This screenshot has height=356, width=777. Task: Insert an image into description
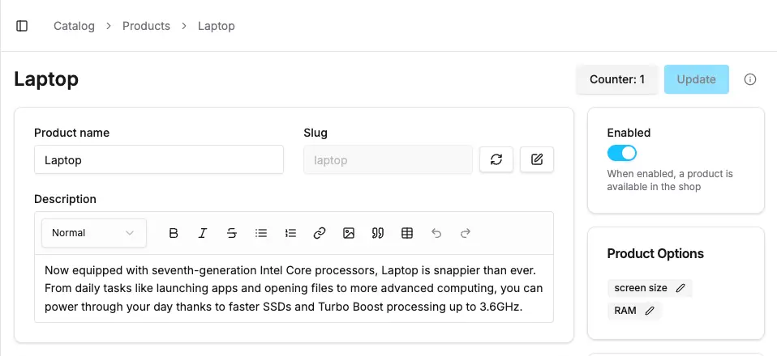[x=349, y=233]
